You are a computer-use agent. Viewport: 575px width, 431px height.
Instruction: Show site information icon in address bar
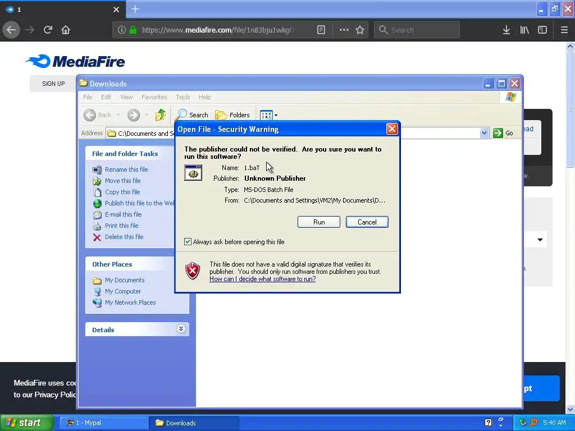pos(122,30)
